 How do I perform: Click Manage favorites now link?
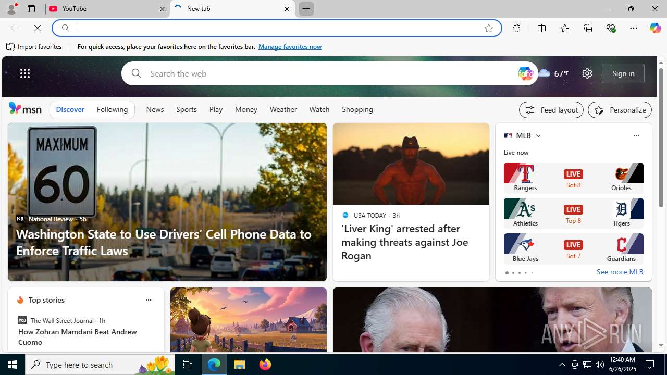(x=290, y=47)
